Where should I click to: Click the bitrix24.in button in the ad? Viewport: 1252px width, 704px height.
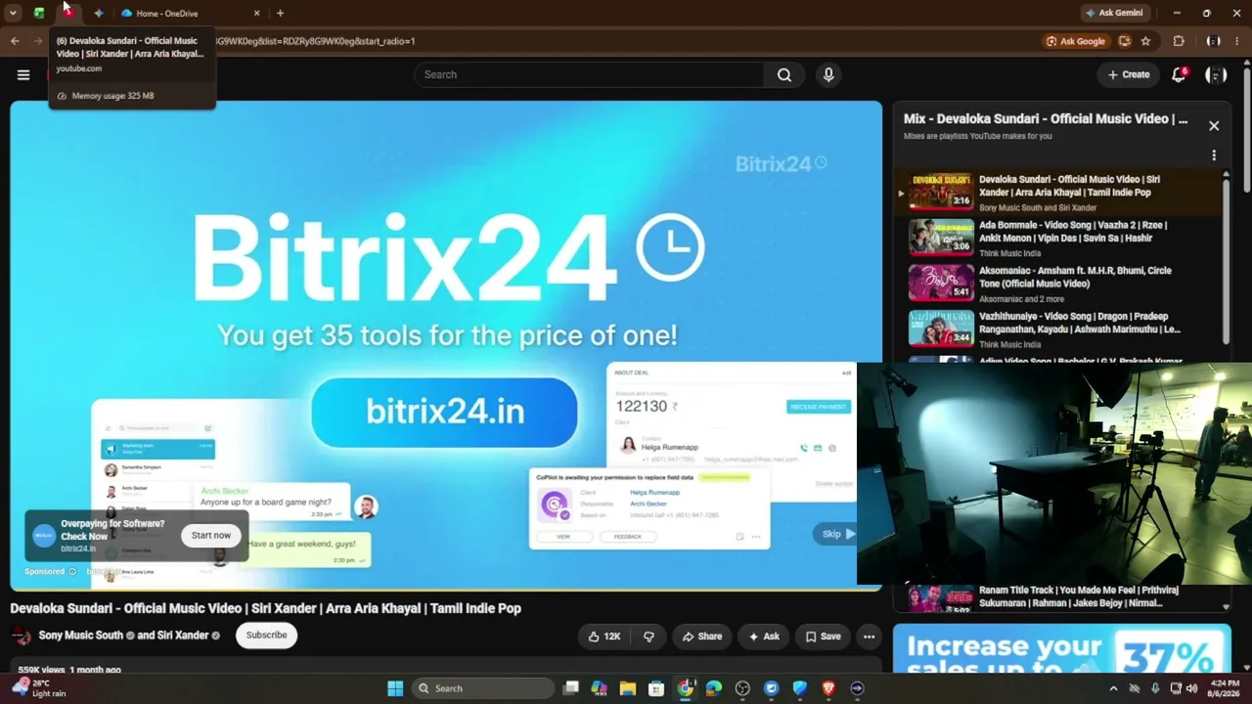(444, 412)
